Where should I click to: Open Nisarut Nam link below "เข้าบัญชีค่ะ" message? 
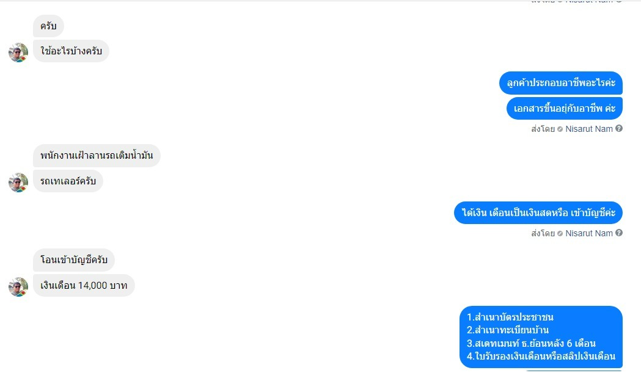click(588, 233)
